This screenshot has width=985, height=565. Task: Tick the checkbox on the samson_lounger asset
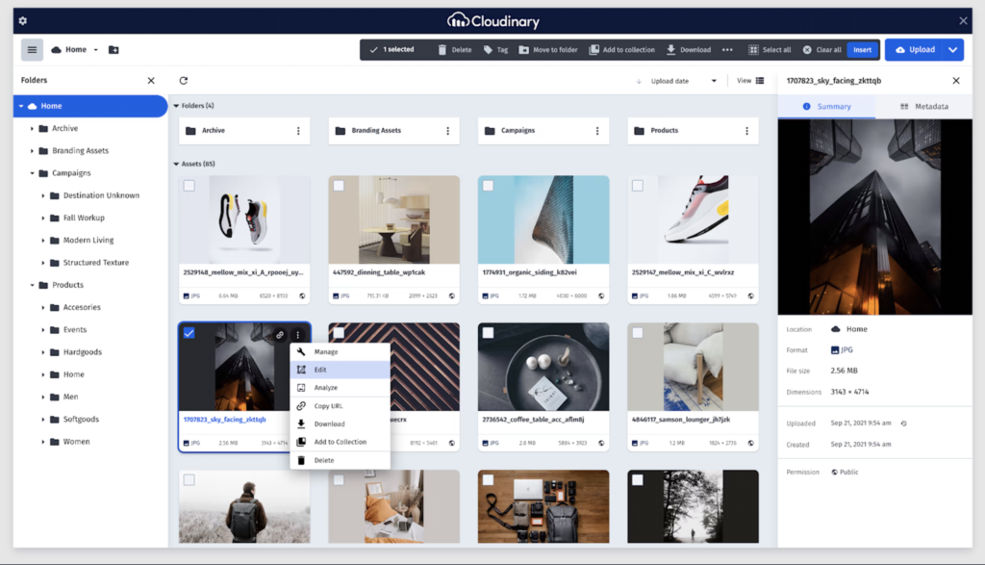pyautogui.click(x=638, y=332)
